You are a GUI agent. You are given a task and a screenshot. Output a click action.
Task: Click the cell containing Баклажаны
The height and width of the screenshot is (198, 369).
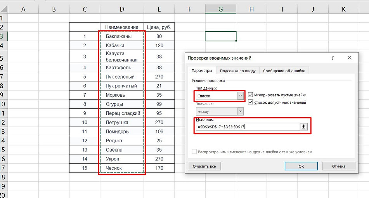[x=122, y=36]
